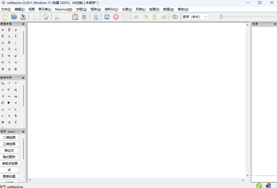Toggle the hide-output eye icon

tap(175, 17)
